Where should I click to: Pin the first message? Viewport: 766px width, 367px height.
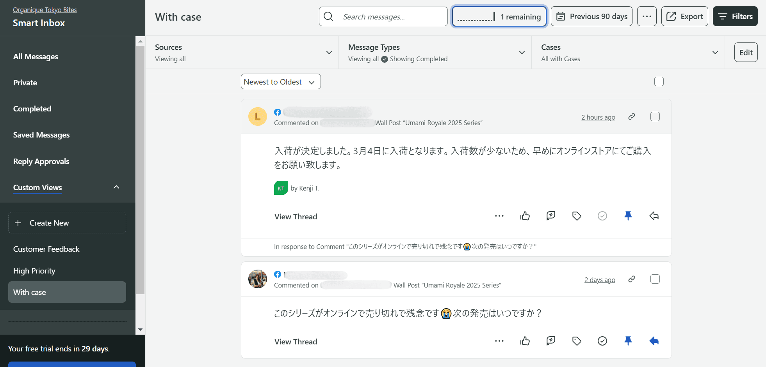pos(628,216)
